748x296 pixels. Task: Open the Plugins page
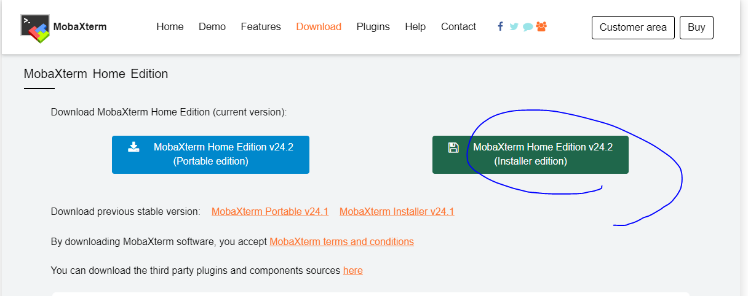point(373,27)
